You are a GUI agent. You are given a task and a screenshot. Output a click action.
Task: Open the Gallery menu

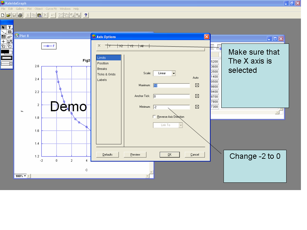(x=20, y=9)
